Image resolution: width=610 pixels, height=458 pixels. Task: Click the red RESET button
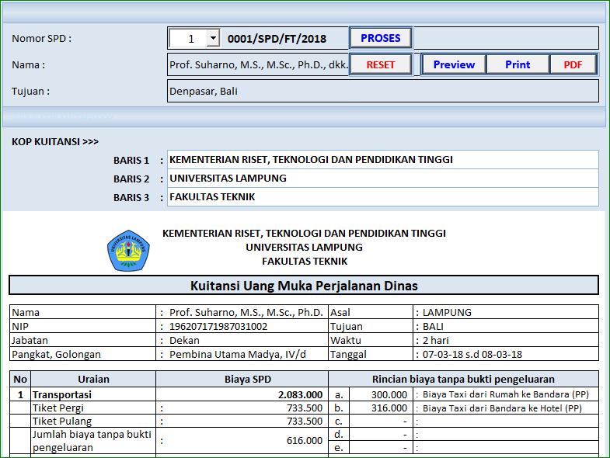coord(381,64)
